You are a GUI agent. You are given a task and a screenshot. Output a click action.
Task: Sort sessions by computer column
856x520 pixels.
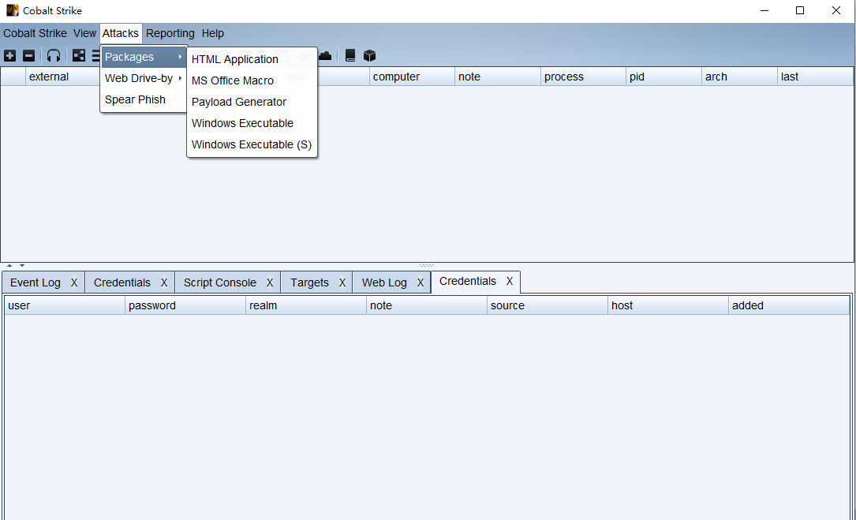coord(412,77)
